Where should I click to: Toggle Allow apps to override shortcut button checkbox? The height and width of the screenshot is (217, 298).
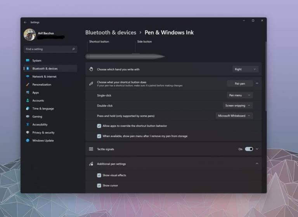pyautogui.click(x=99, y=126)
